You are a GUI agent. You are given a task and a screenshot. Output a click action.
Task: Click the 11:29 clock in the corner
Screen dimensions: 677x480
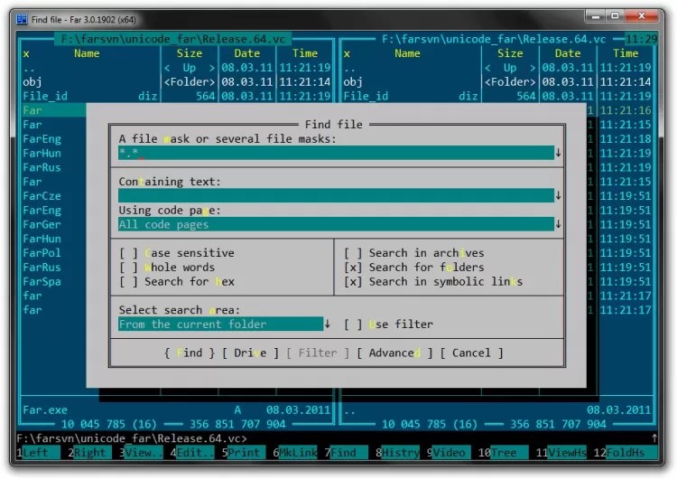click(x=641, y=40)
